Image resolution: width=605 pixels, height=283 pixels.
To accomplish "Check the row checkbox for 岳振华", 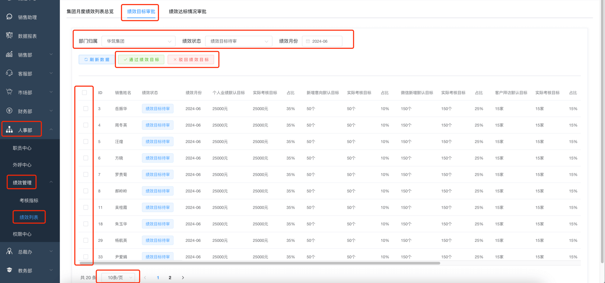I will point(86,109).
